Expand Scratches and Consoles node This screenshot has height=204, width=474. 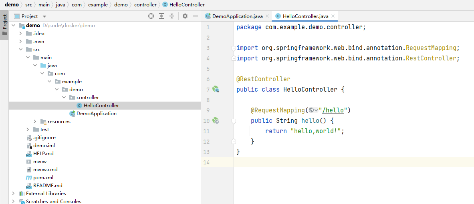(13, 201)
